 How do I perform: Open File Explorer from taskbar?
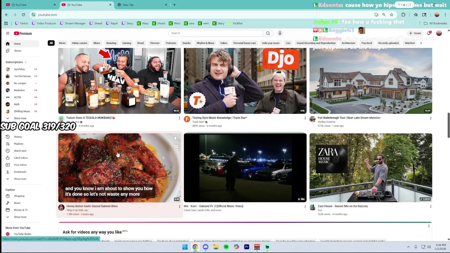click(x=216, y=247)
